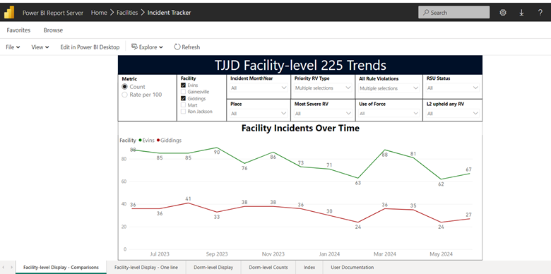This screenshot has height=274, width=551.
Task: Uncheck the Evins facility checkbox
Action: point(183,85)
